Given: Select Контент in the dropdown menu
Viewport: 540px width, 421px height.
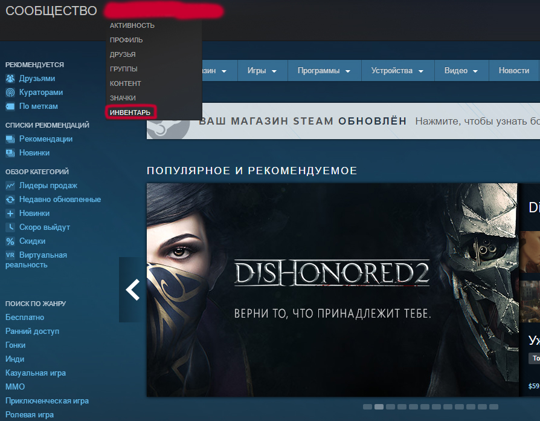Looking at the screenshot, I should pos(126,83).
